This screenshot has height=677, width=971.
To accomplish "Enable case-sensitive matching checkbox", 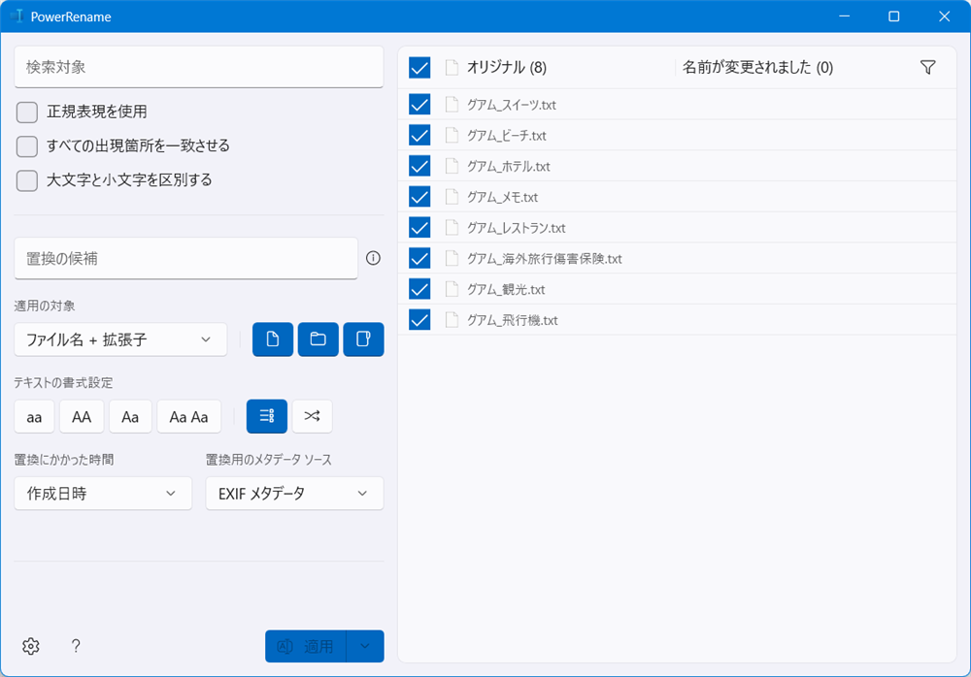I will pyautogui.click(x=26, y=179).
